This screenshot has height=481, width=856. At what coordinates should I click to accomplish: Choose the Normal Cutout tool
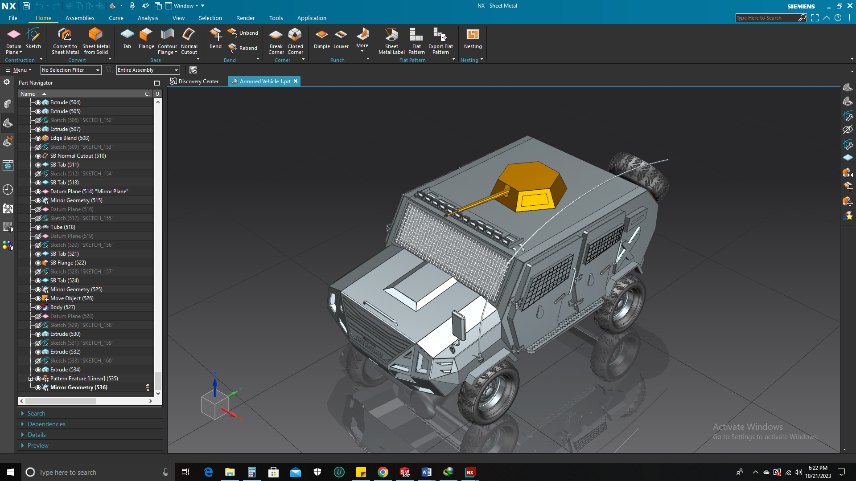pos(189,41)
